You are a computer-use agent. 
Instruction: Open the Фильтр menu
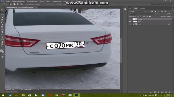tap(66, 1)
